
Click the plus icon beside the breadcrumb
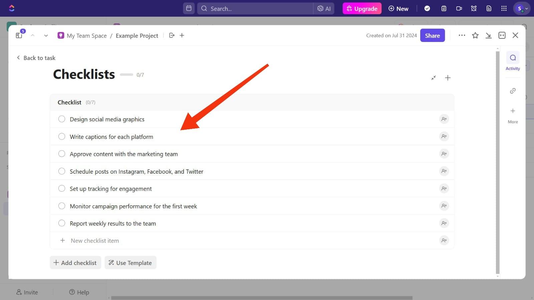(x=182, y=35)
